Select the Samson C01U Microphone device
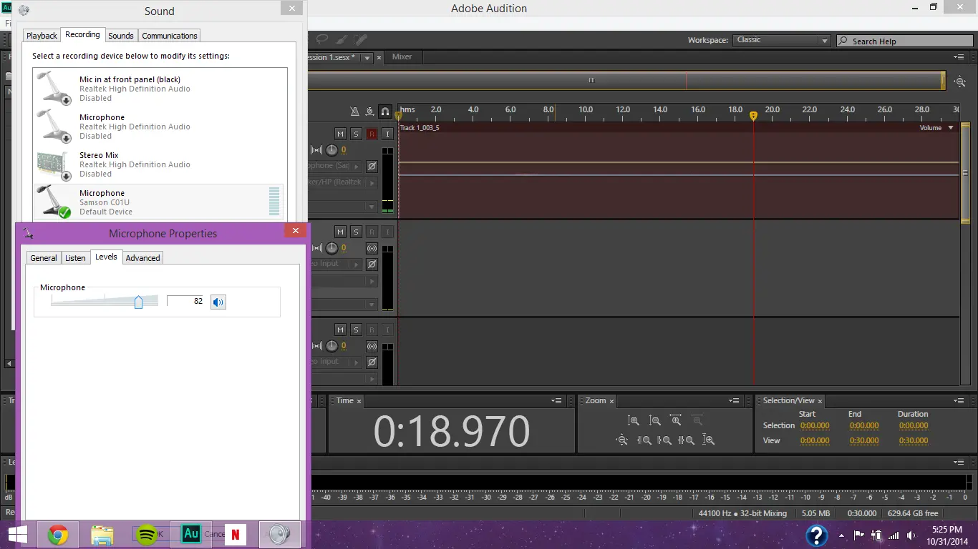 159,202
